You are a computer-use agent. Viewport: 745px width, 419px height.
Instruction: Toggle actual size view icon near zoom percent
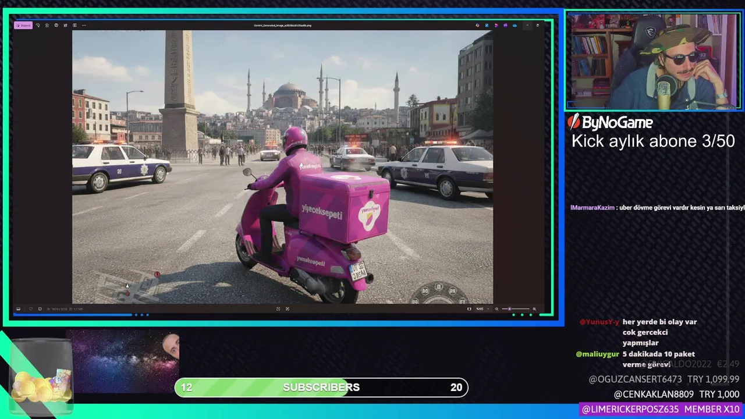pos(469,309)
